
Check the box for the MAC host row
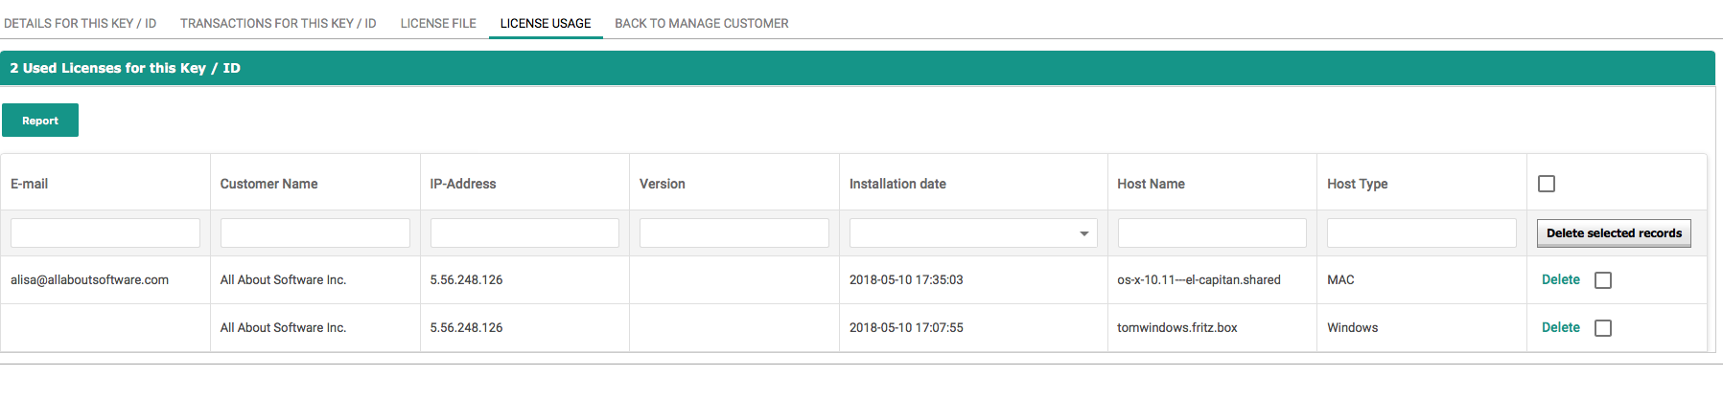[1603, 280]
